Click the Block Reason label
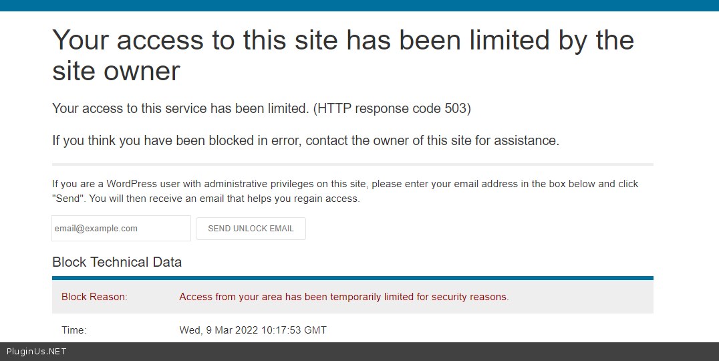 [94, 297]
